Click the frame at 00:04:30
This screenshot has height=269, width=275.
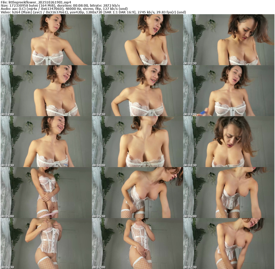point(229,142)
